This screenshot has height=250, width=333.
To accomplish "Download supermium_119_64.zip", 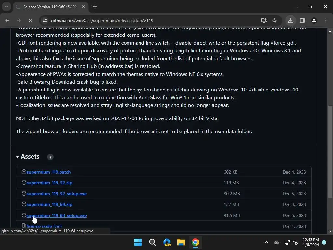I will point(49,204).
